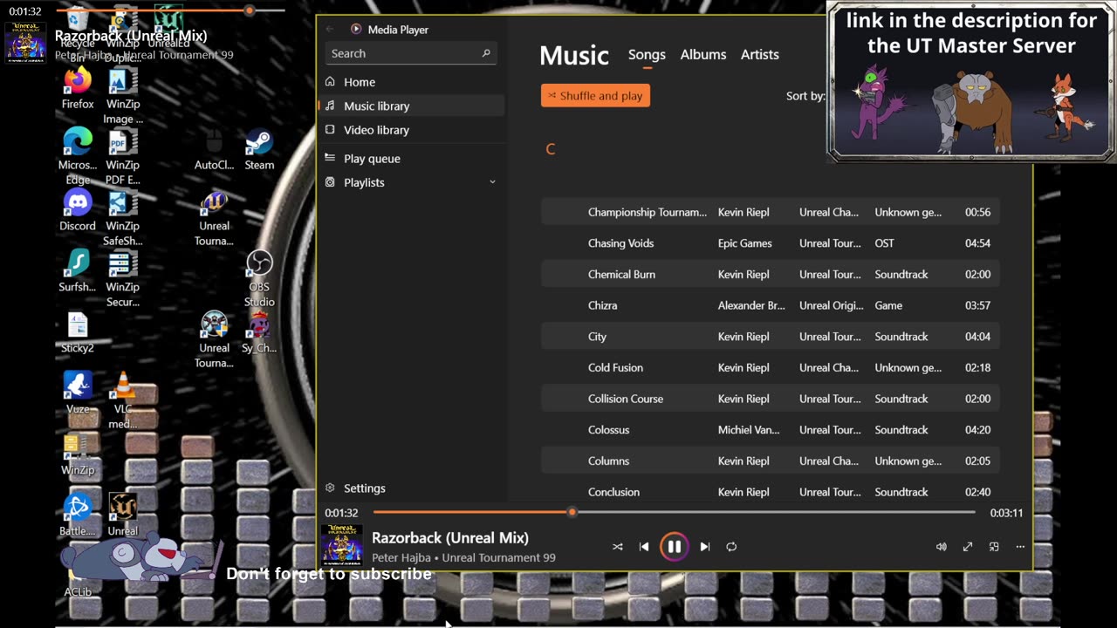Enter full screen mode
Viewport: 1117px width, 628px height.
point(968,547)
